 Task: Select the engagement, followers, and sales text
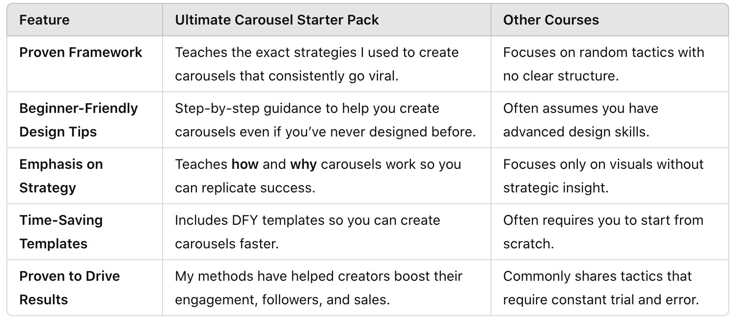(282, 299)
